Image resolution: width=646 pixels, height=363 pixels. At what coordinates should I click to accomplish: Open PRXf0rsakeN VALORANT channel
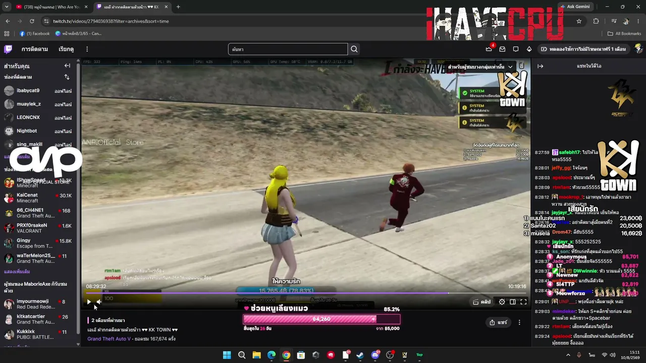pos(38,228)
